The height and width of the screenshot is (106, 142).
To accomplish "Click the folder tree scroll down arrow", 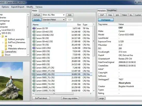I will coord(28,55).
